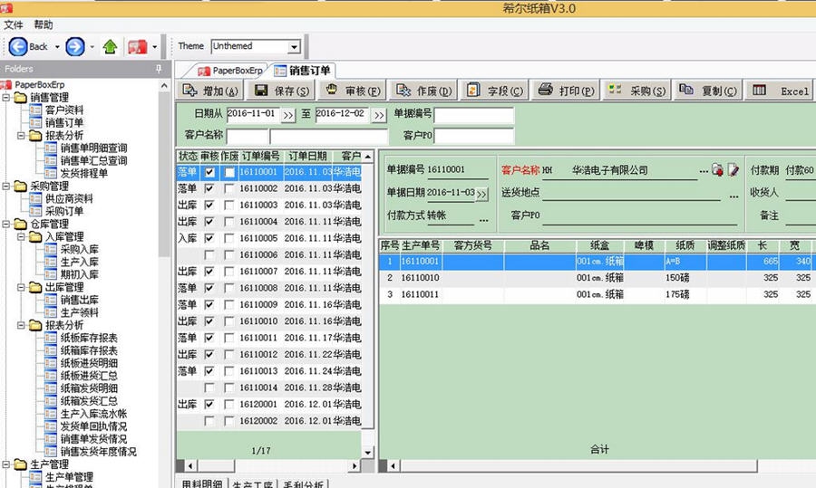Click the folder tree vertical scrollbar thumb
This screenshot has width=816, height=488.
coord(164,174)
